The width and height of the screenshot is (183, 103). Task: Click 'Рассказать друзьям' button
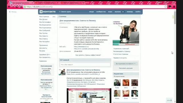coord(126,68)
